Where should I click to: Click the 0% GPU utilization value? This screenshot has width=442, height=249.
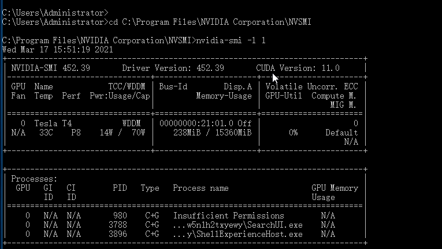point(293,133)
